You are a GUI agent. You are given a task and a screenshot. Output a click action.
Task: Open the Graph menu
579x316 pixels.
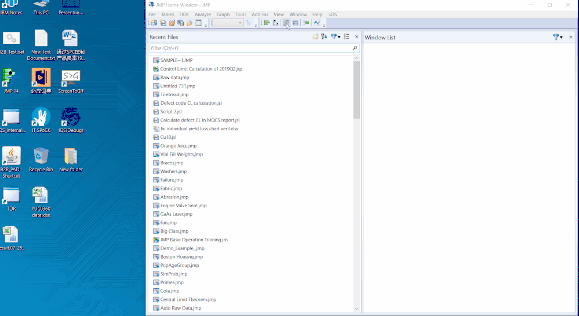point(223,14)
